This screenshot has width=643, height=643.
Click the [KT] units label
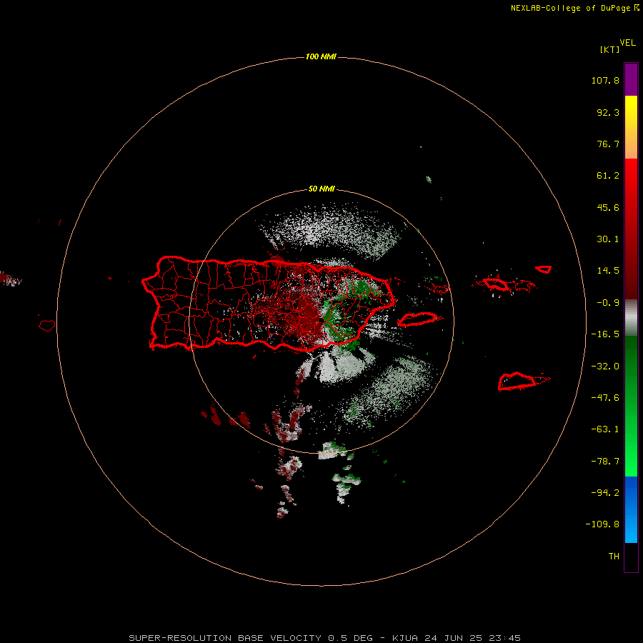tap(610, 49)
